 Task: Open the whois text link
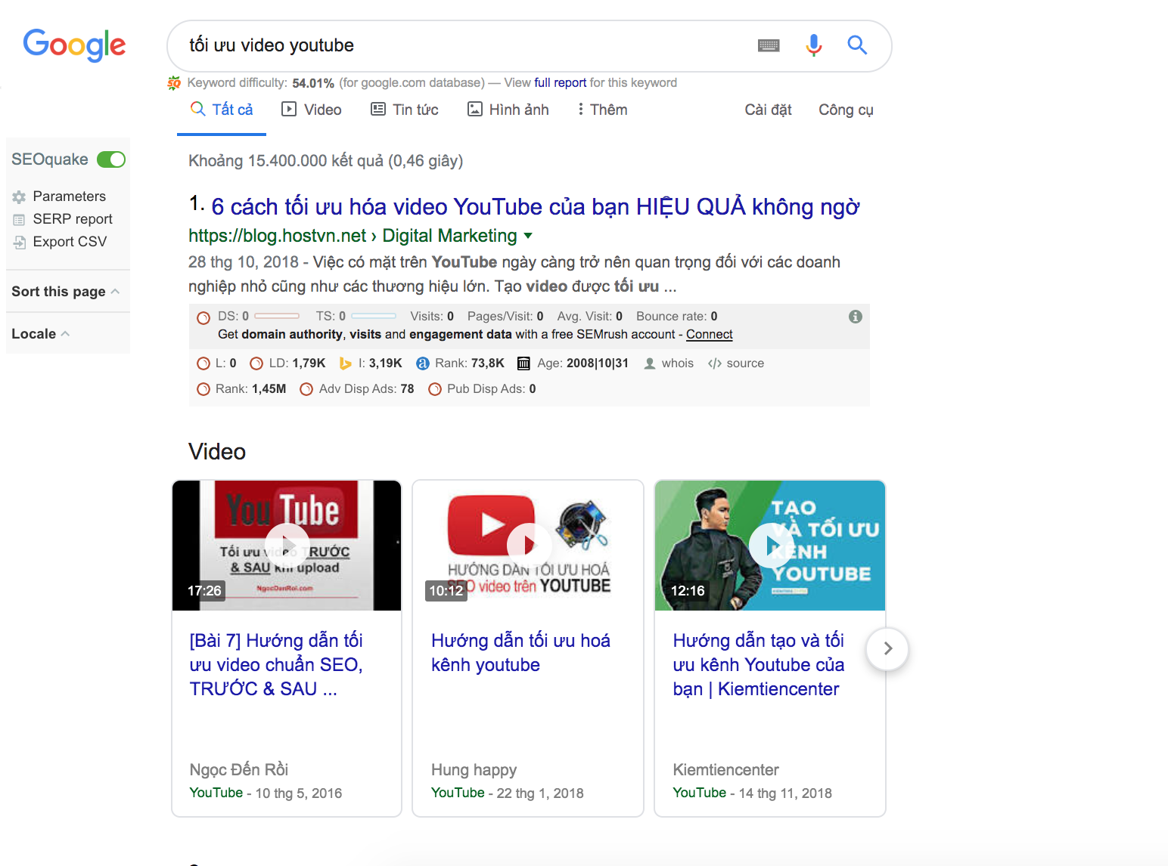678,363
